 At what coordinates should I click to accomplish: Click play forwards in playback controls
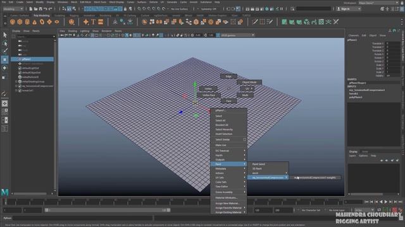[385, 202]
